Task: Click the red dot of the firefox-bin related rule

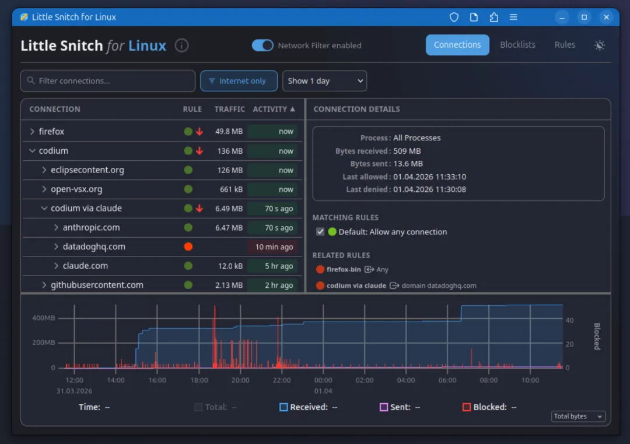Action: point(320,269)
